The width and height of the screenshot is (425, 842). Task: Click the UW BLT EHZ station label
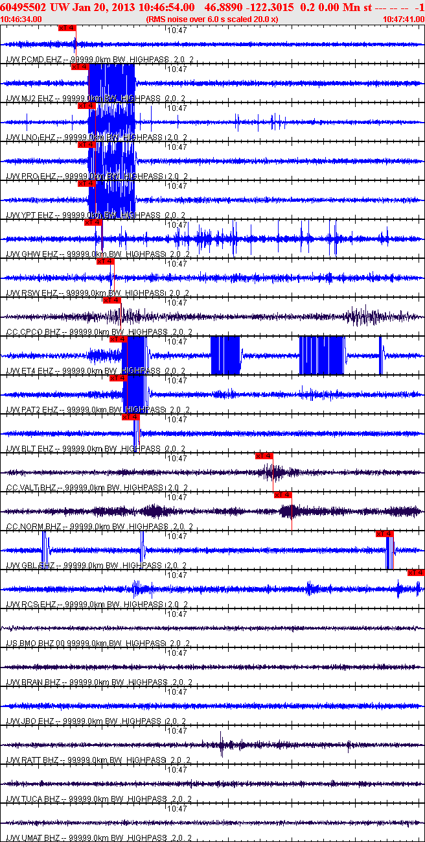click(x=29, y=448)
